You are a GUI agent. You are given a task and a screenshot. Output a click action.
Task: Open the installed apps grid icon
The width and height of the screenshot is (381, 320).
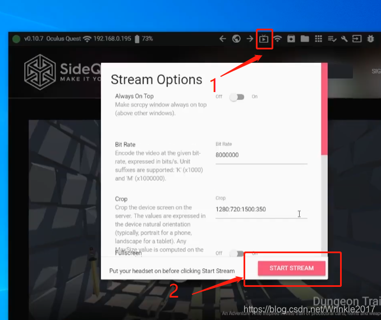[318, 39]
